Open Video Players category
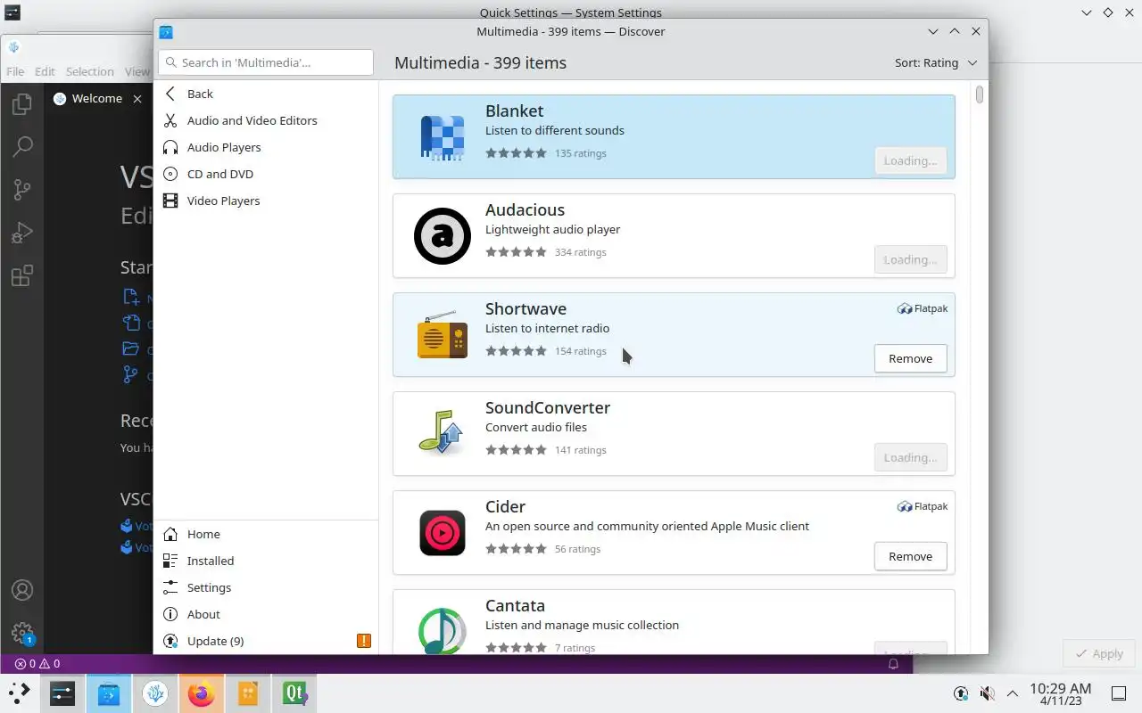The height and width of the screenshot is (713, 1142). 266,201
